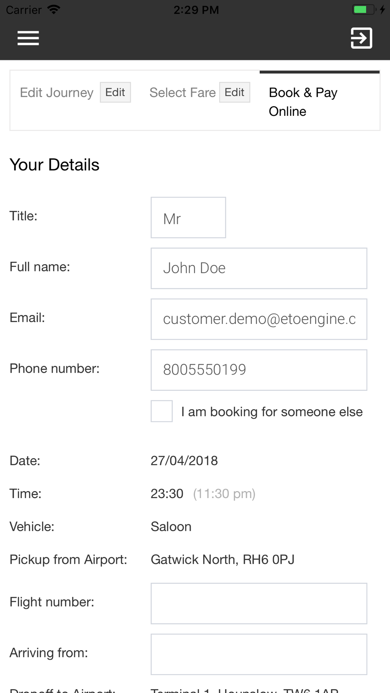This screenshot has height=693, width=390.
Task: Switch to the Edit Journey step
Action: tap(57, 93)
